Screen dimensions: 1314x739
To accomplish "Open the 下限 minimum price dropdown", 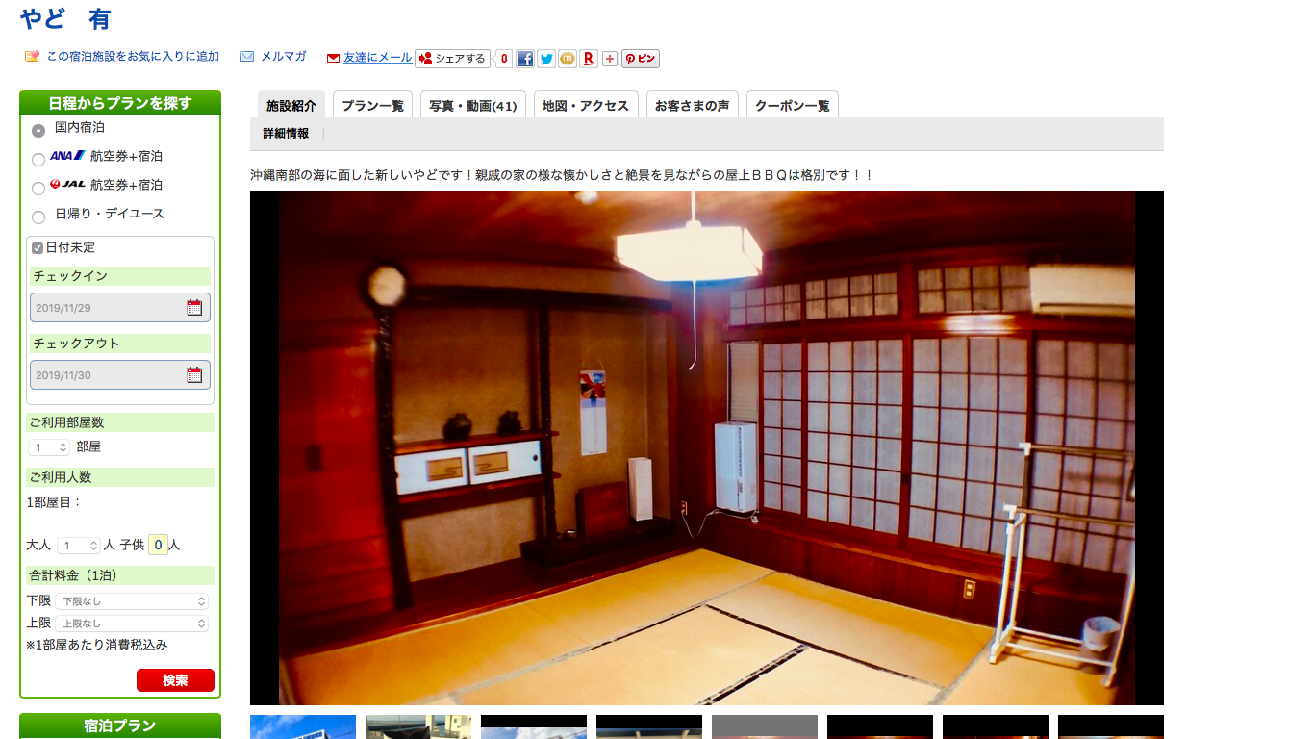I will tap(132, 601).
